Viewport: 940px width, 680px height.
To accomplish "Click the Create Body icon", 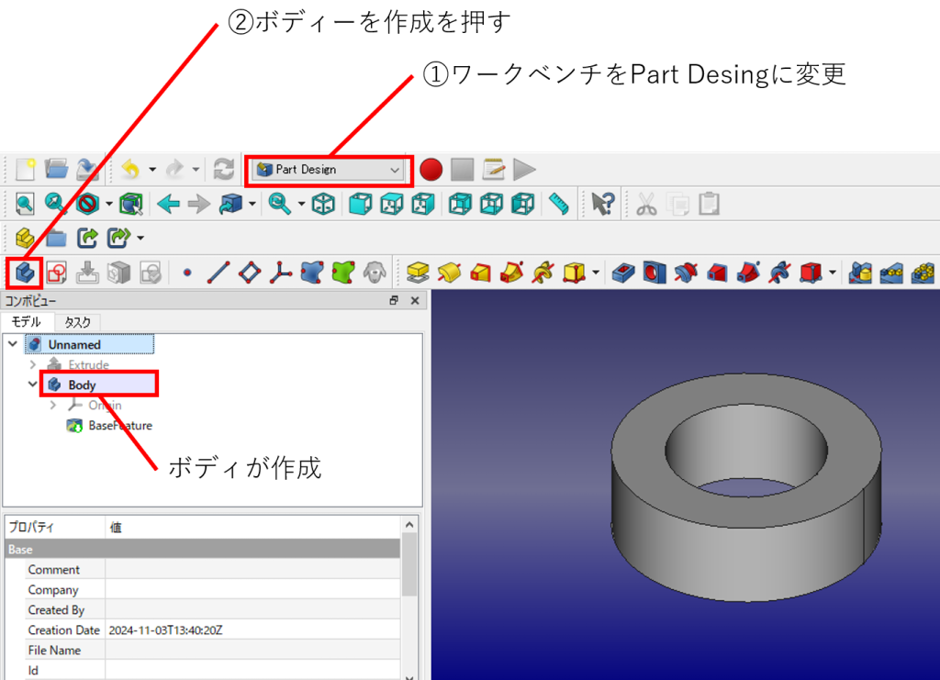I will [x=25, y=273].
